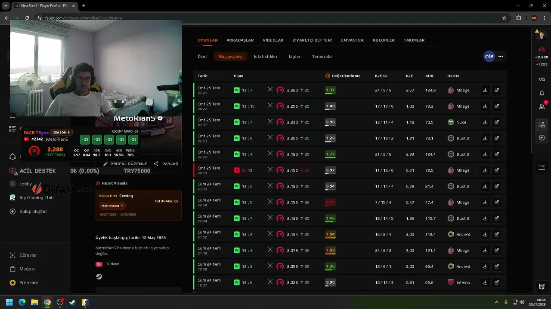The width and height of the screenshot is (551, 309).
Task: Click the Steam profile icon
Action: pos(99,277)
